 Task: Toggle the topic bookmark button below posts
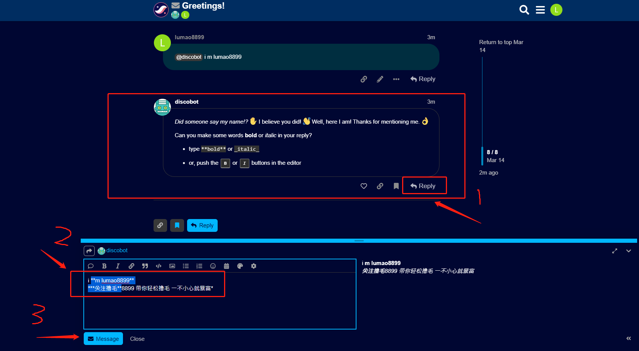click(x=177, y=225)
